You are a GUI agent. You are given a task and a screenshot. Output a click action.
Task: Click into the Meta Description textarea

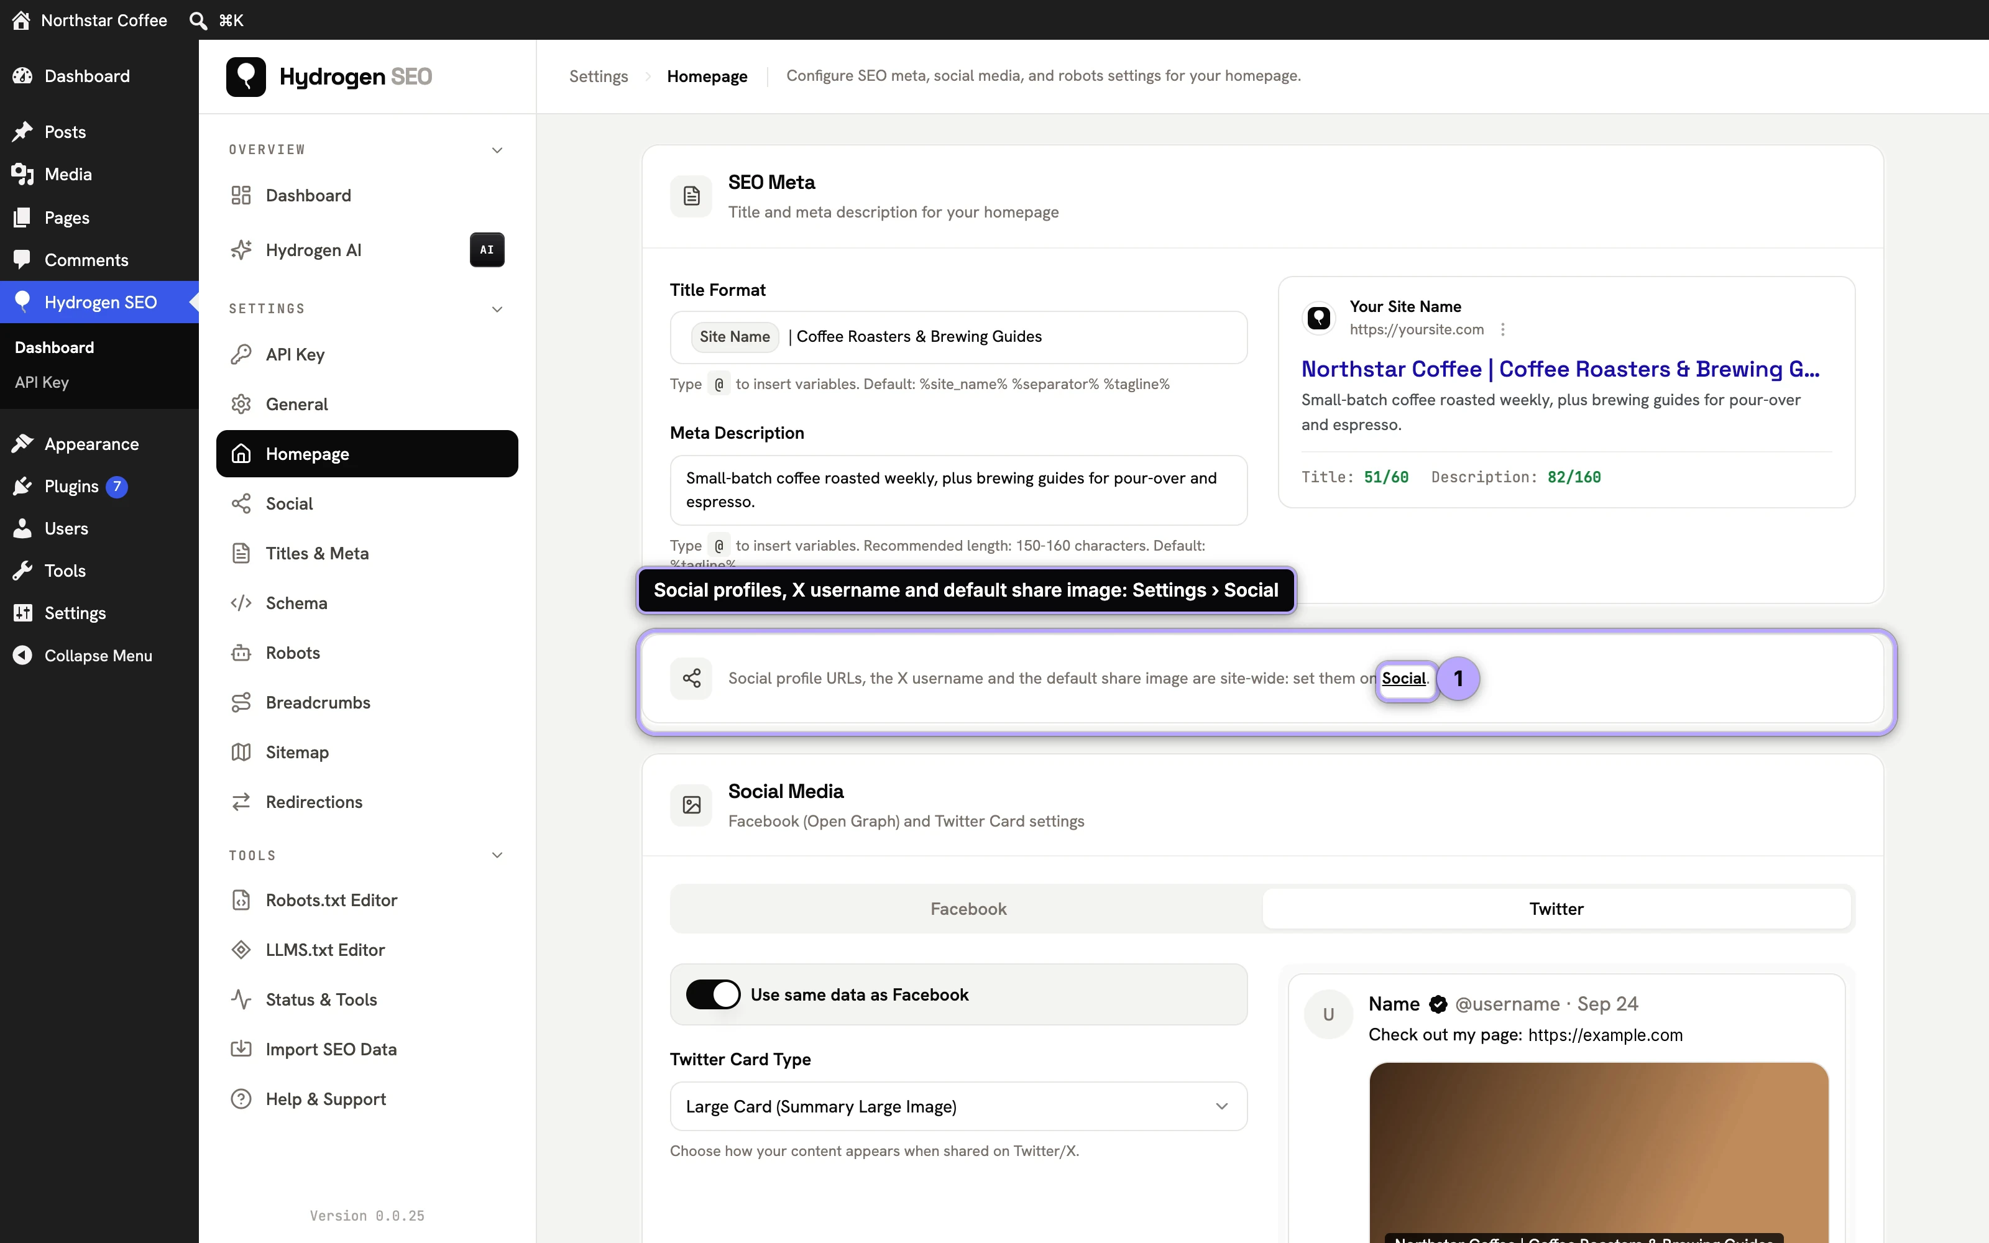[x=958, y=490]
